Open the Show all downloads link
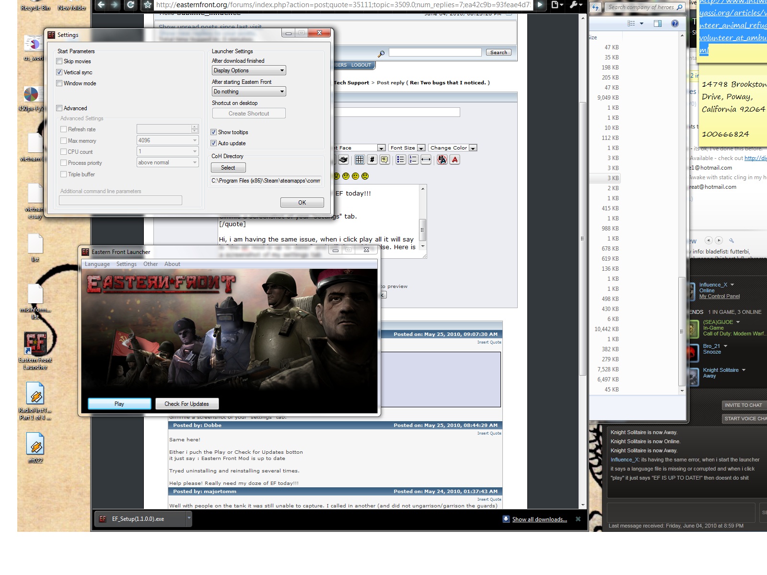The height and width of the screenshot is (575, 767). (539, 519)
